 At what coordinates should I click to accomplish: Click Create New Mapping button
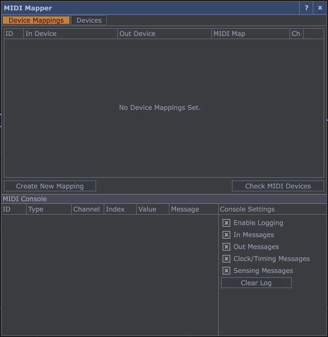point(50,186)
